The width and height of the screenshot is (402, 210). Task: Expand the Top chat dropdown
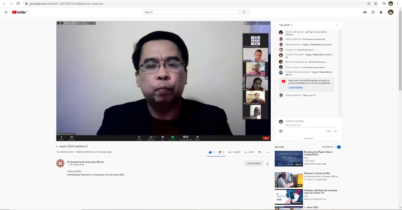(x=285, y=25)
